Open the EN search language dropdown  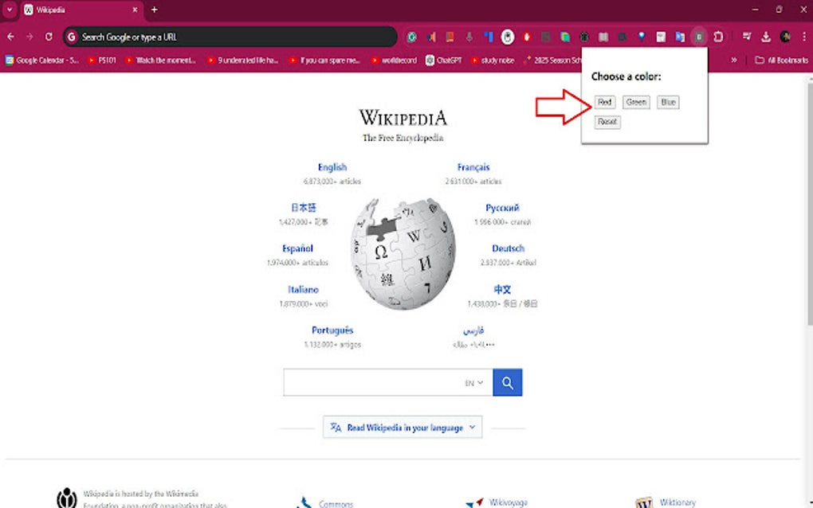474,383
